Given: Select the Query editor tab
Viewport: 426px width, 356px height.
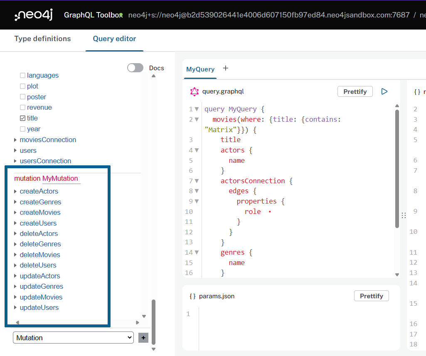Looking at the screenshot, I should click(x=114, y=39).
